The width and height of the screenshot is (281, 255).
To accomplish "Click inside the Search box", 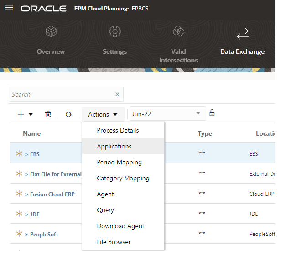I will click(66, 94).
